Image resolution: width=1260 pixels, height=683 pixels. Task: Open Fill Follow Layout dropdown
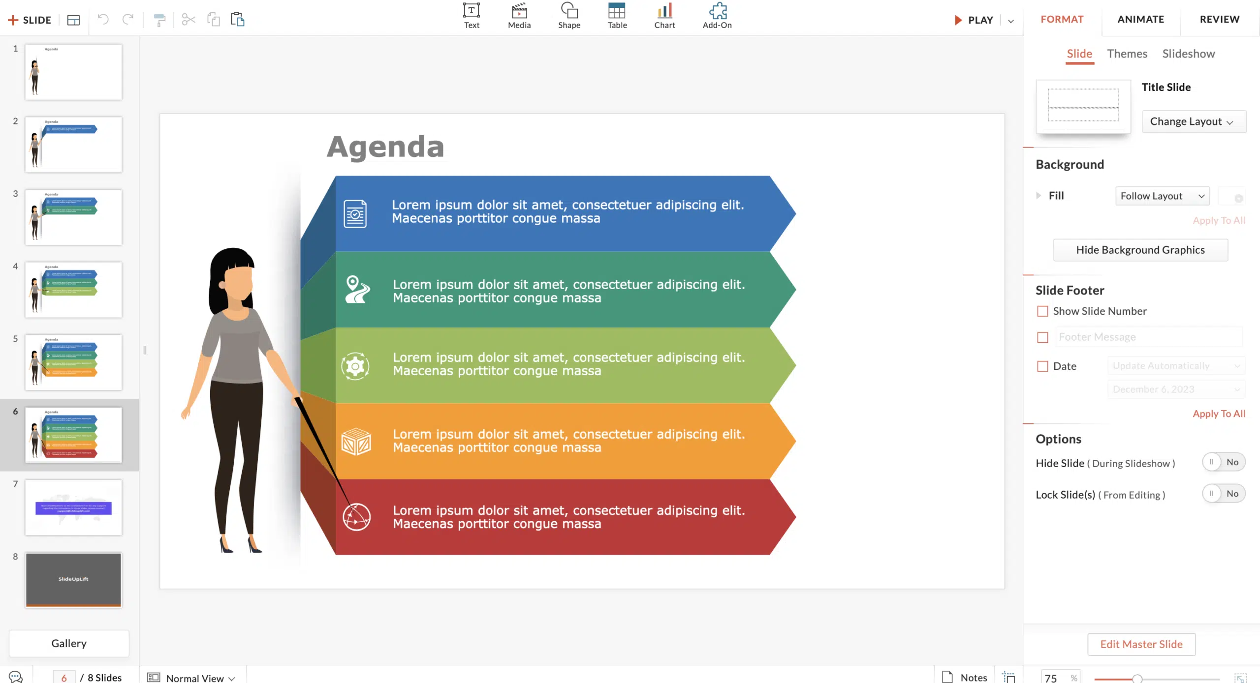point(1162,196)
